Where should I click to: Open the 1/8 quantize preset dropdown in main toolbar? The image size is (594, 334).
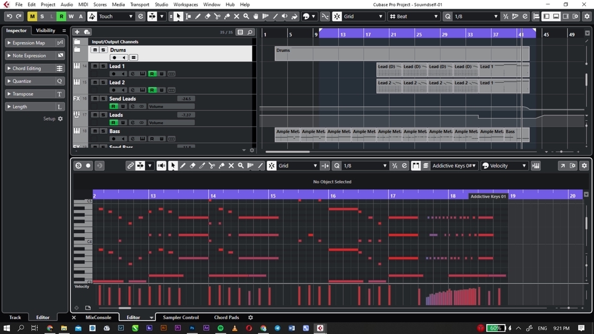[x=475, y=16]
